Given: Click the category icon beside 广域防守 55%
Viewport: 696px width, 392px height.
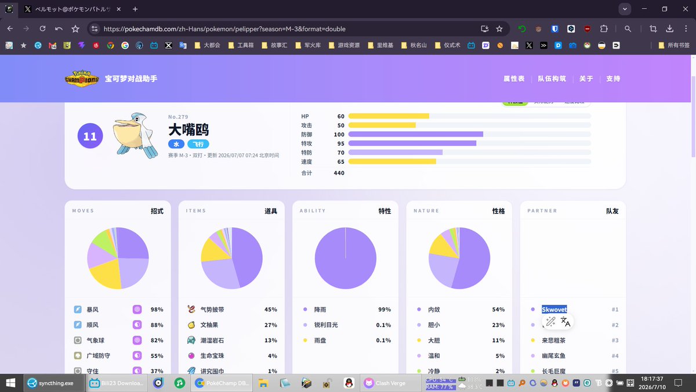Looking at the screenshot, I should pos(137,355).
